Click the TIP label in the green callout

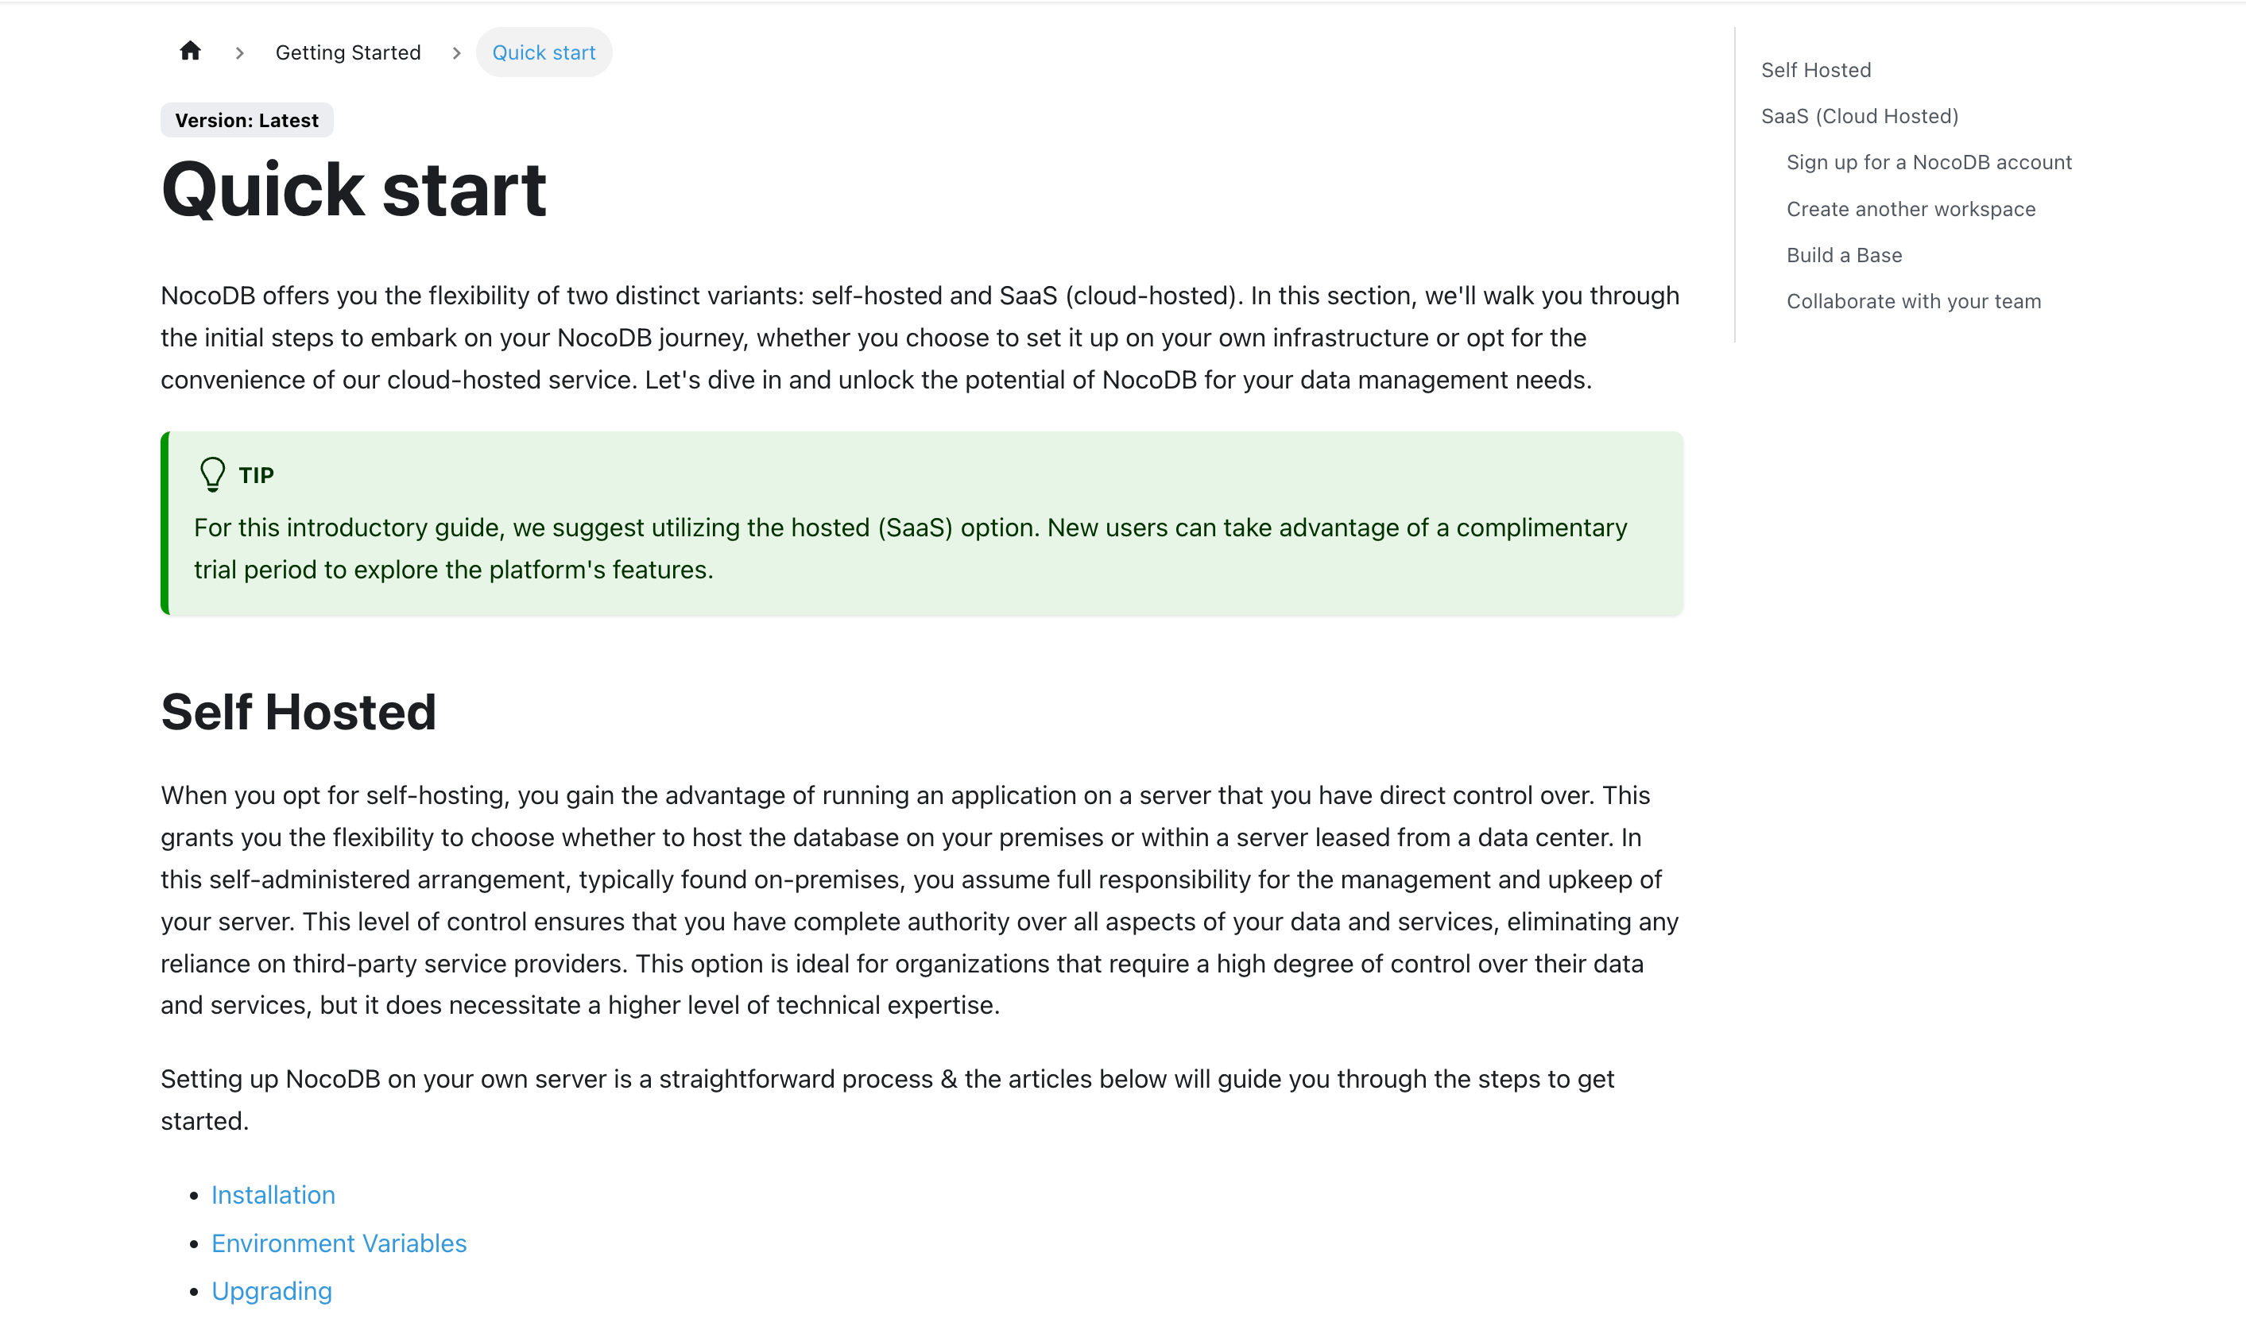pyautogui.click(x=257, y=475)
